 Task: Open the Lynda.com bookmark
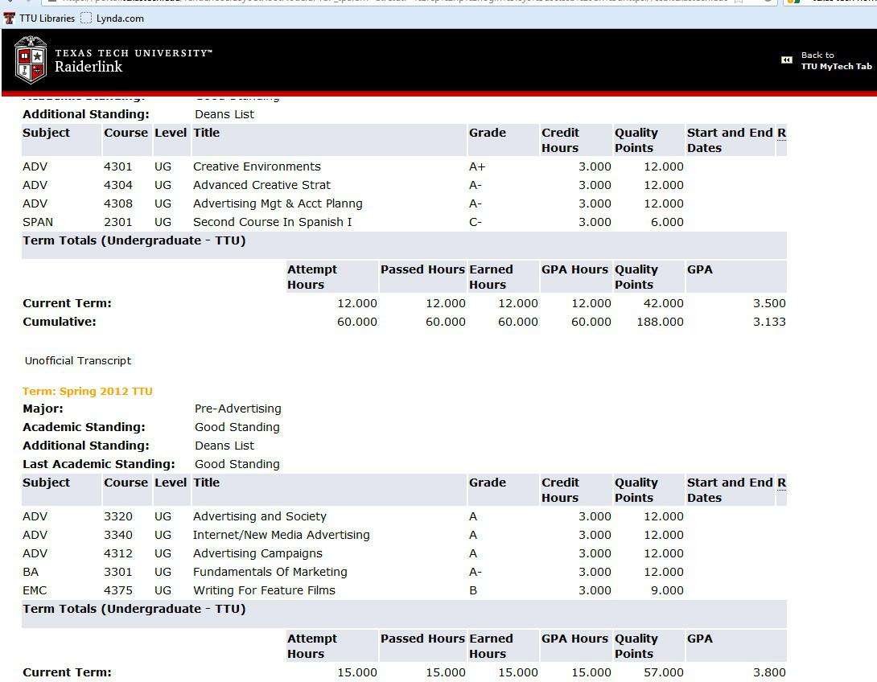pyautogui.click(x=119, y=18)
